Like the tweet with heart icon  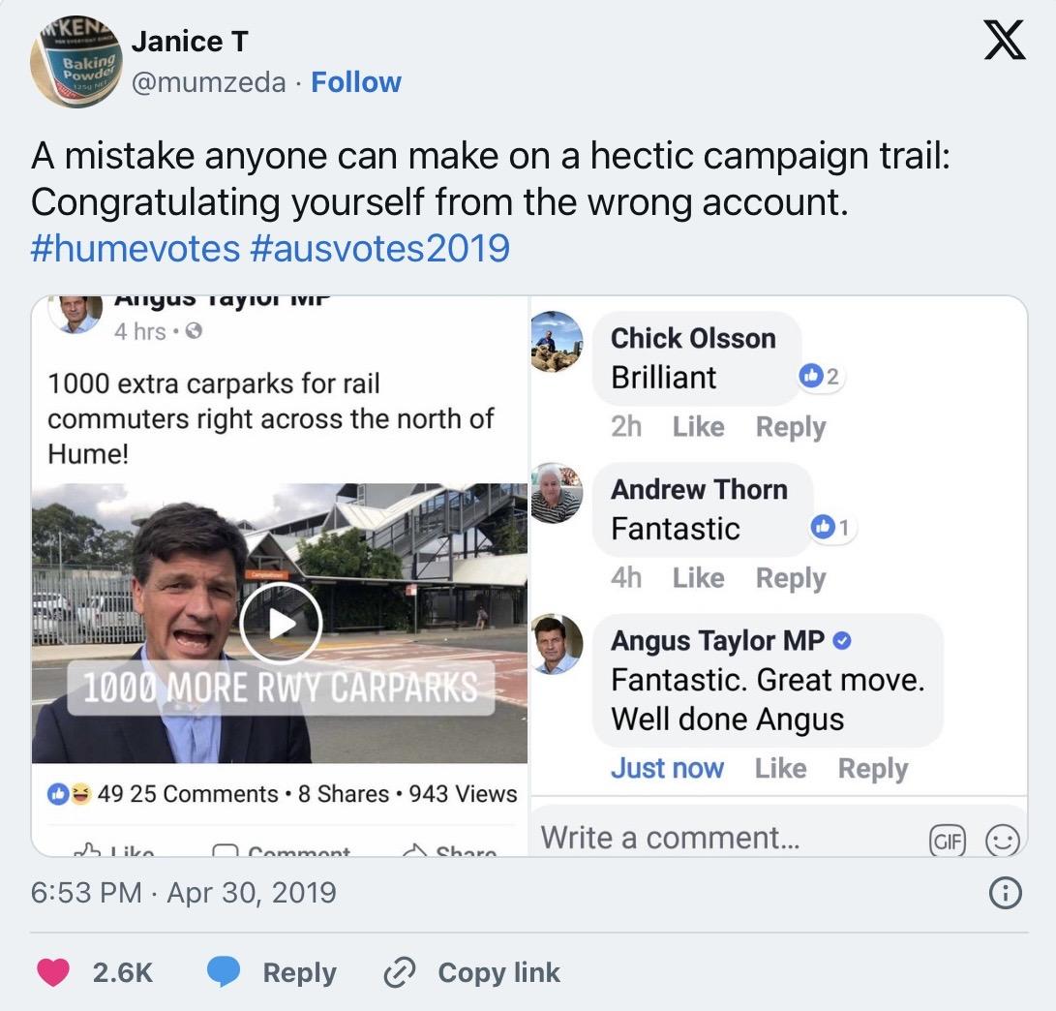[53, 972]
